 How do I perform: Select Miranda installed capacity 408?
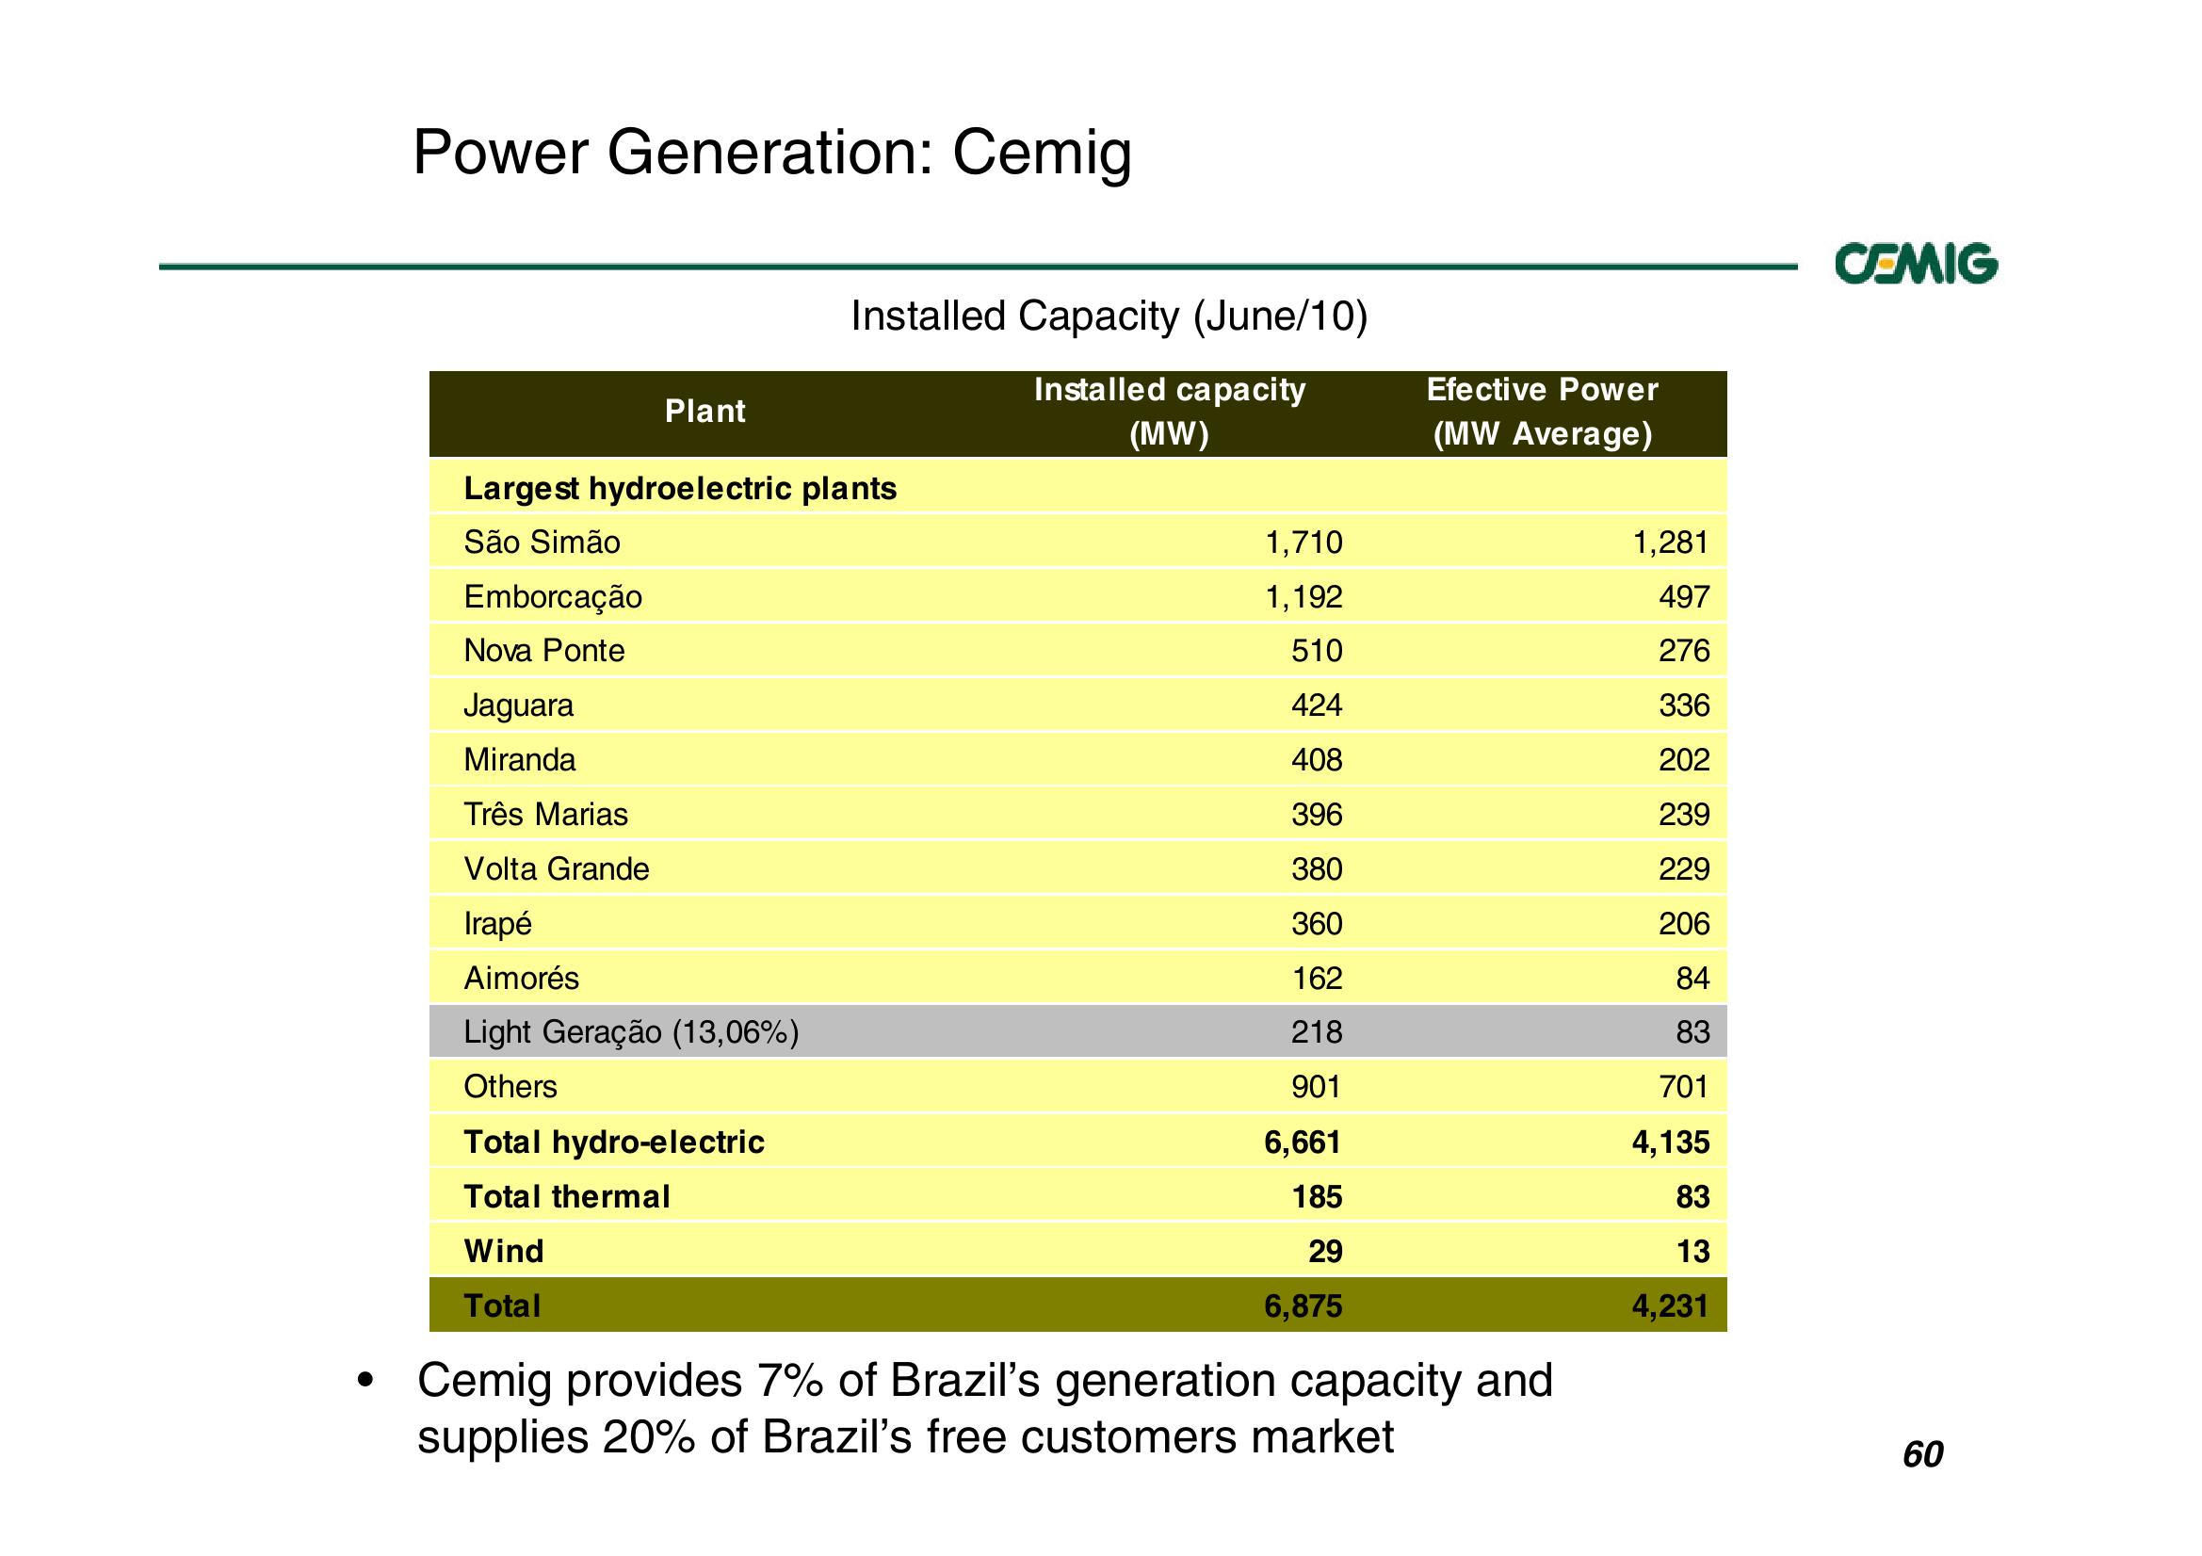coord(1317,761)
